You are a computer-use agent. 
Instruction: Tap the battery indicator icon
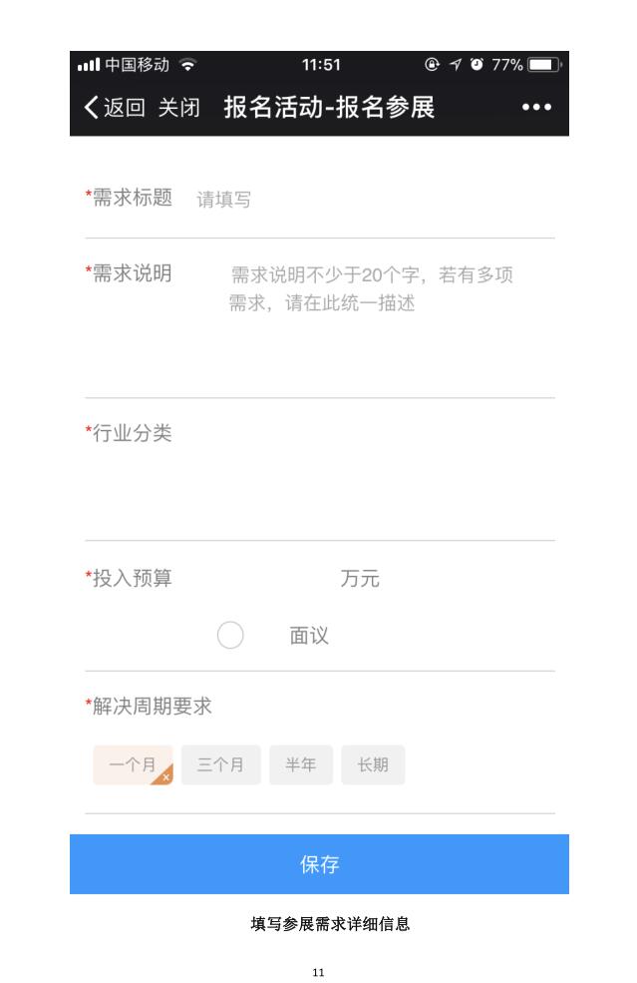545,66
